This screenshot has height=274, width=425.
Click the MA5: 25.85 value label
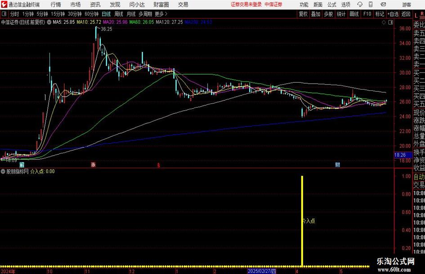pos(63,22)
